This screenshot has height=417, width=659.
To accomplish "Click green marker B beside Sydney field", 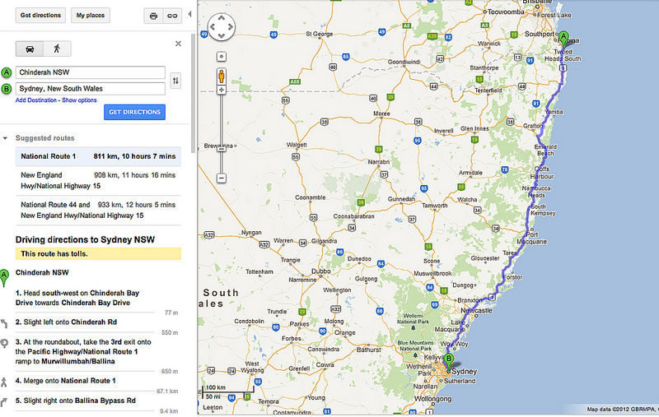I will tap(7, 89).
